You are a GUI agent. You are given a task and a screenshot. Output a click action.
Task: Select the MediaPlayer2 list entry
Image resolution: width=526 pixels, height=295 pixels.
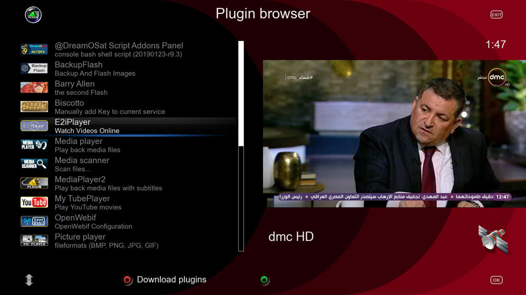pos(128,183)
